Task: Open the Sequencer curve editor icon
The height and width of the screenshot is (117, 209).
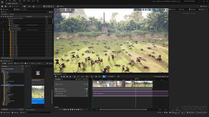Action: 118,76
